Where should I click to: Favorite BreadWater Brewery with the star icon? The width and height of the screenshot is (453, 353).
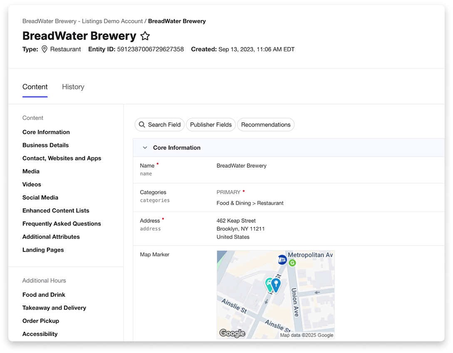[x=145, y=36]
